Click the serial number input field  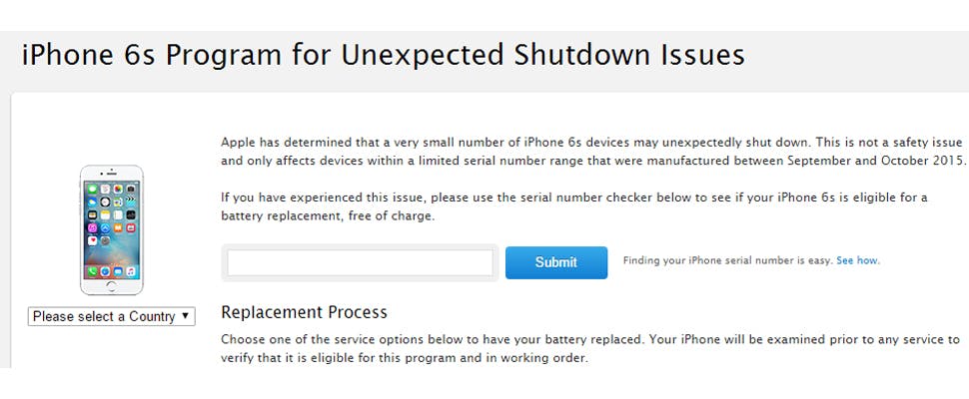pos(360,262)
